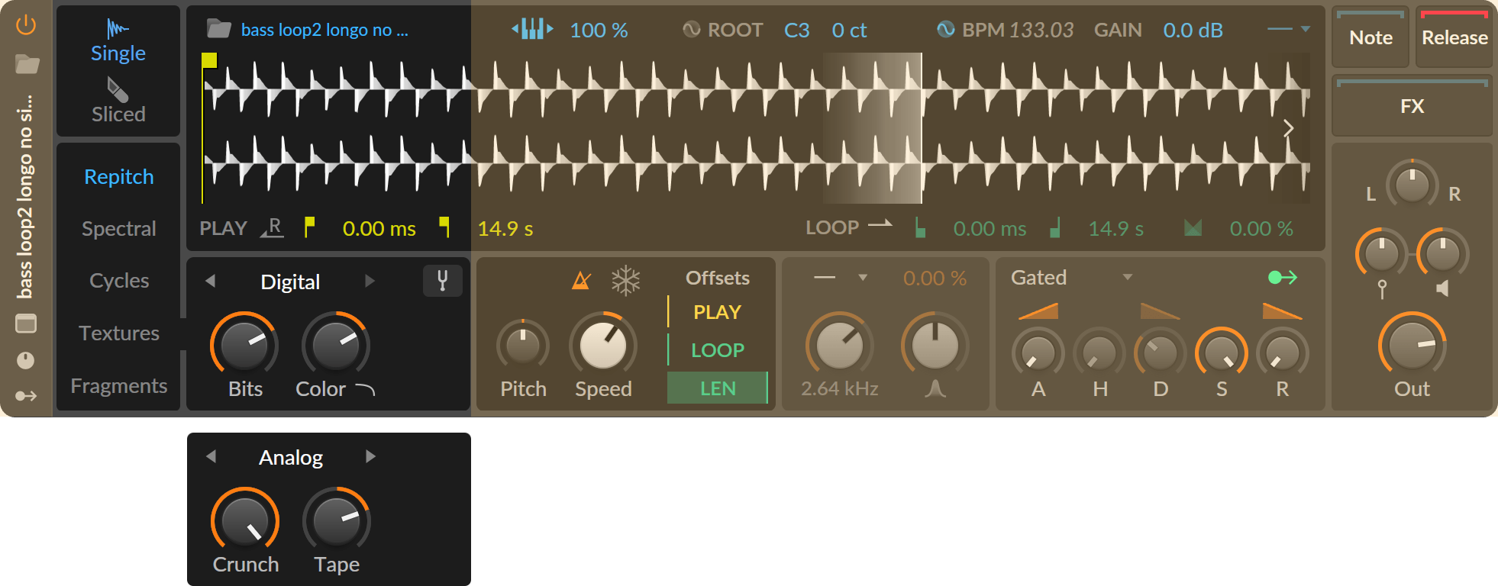Screen dimensions: 1498x586
Task: Toggle the loop mode arrow icon
Action: tap(880, 224)
